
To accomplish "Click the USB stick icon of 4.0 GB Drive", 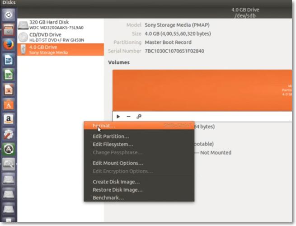I will click(x=23, y=49).
